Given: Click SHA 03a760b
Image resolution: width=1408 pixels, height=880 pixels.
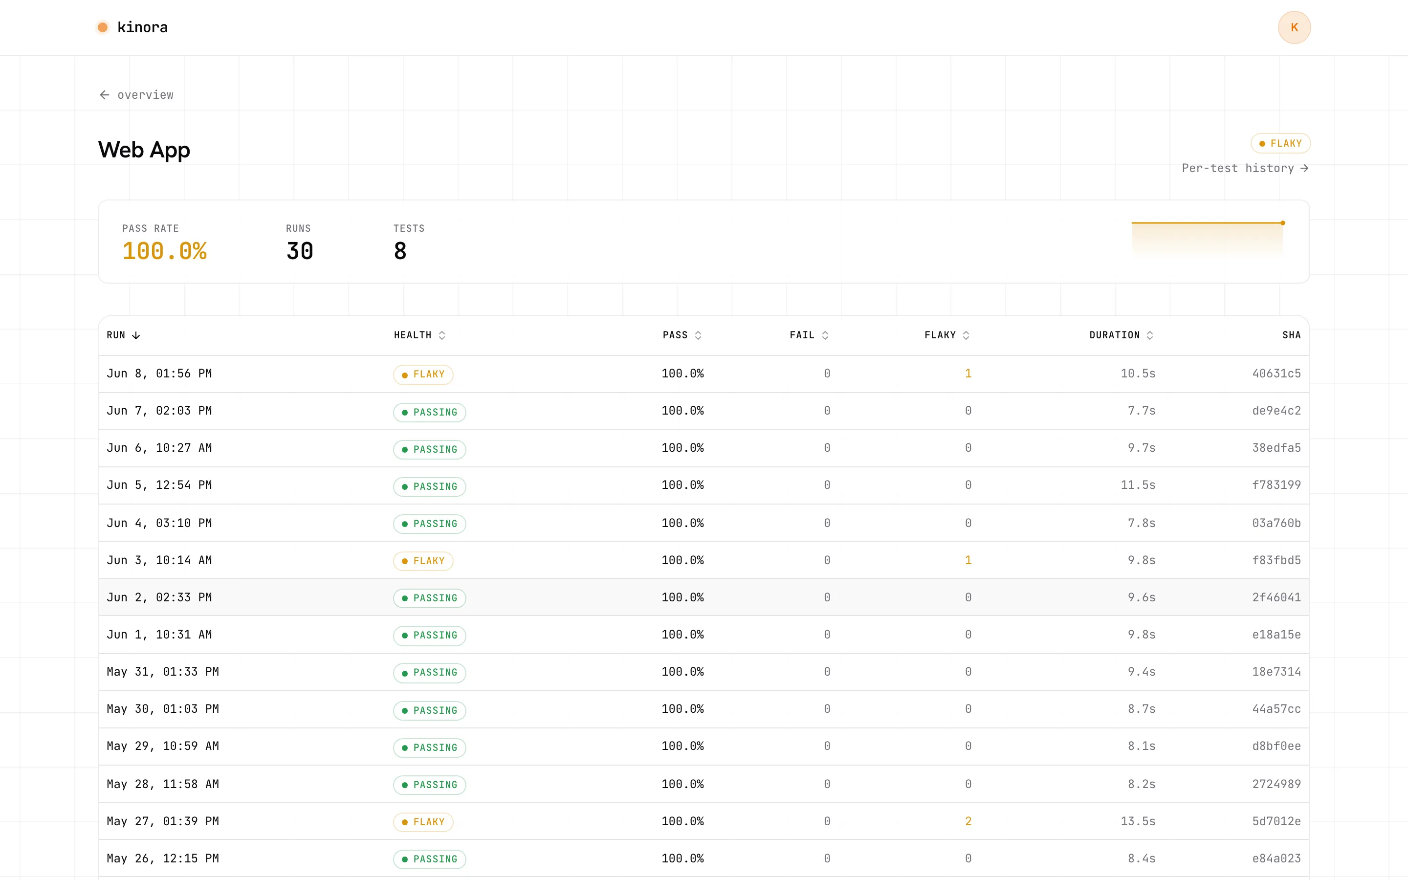Looking at the screenshot, I should pyautogui.click(x=1276, y=523).
